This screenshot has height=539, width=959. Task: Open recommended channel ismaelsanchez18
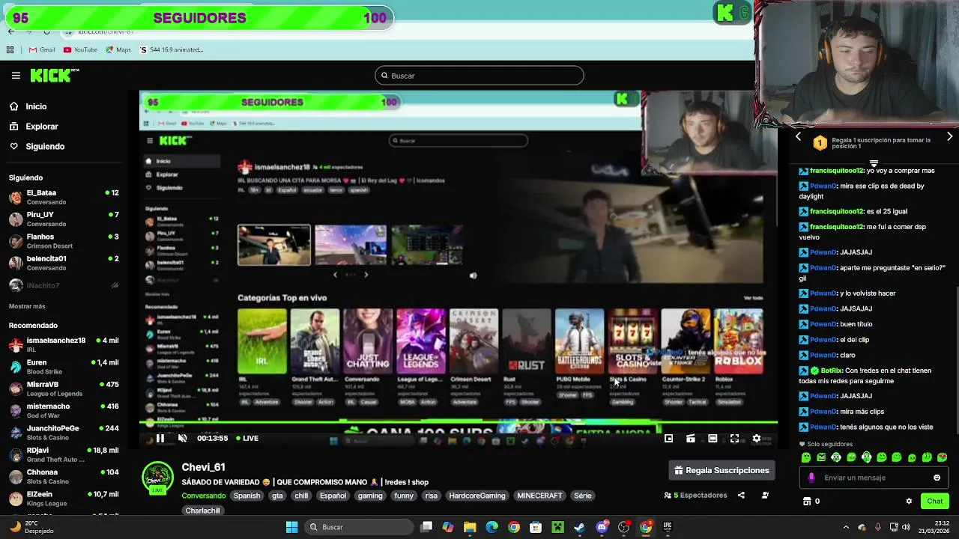coord(64,345)
